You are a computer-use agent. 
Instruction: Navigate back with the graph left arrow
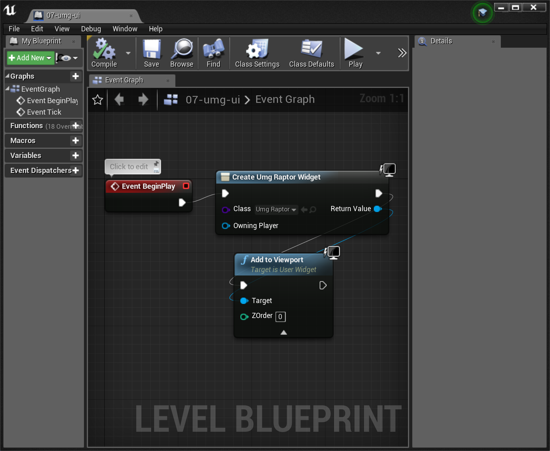coord(119,100)
